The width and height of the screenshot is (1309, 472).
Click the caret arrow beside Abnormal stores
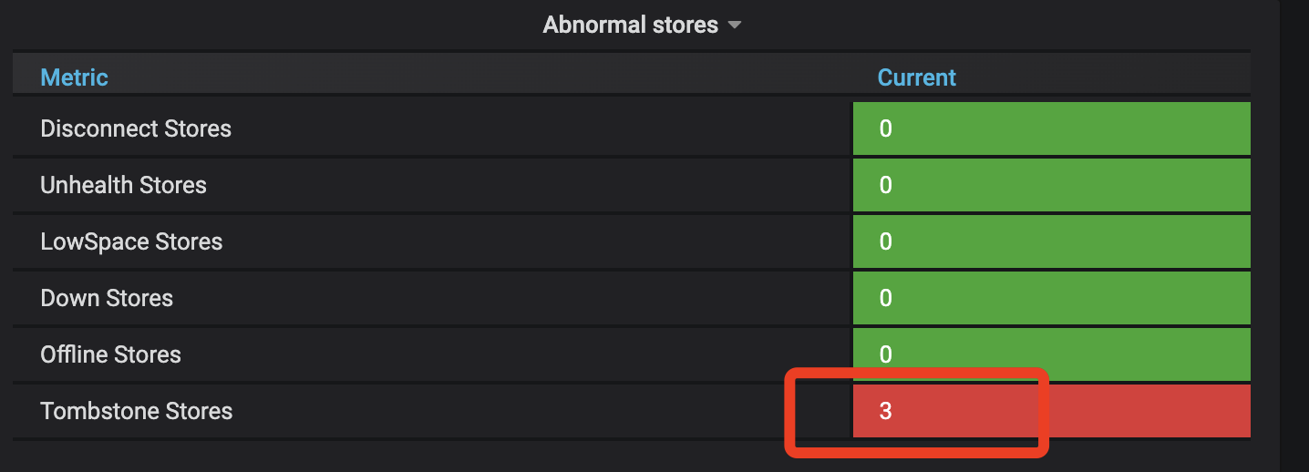pyautogui.click(x=735, y=26)
